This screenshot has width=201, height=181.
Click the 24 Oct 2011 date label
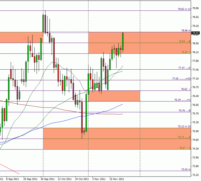[x=82, y=179]
